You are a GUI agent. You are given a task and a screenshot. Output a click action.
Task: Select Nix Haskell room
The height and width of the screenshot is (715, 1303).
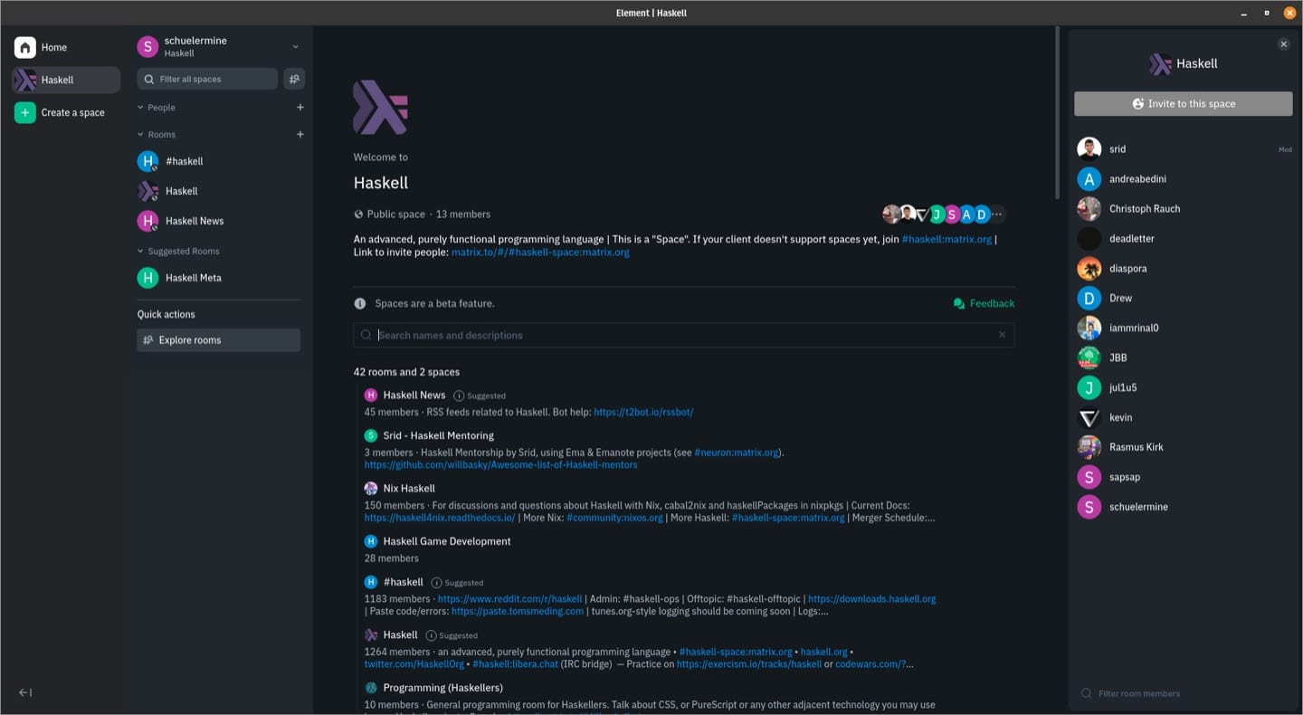tap(409, 488)
